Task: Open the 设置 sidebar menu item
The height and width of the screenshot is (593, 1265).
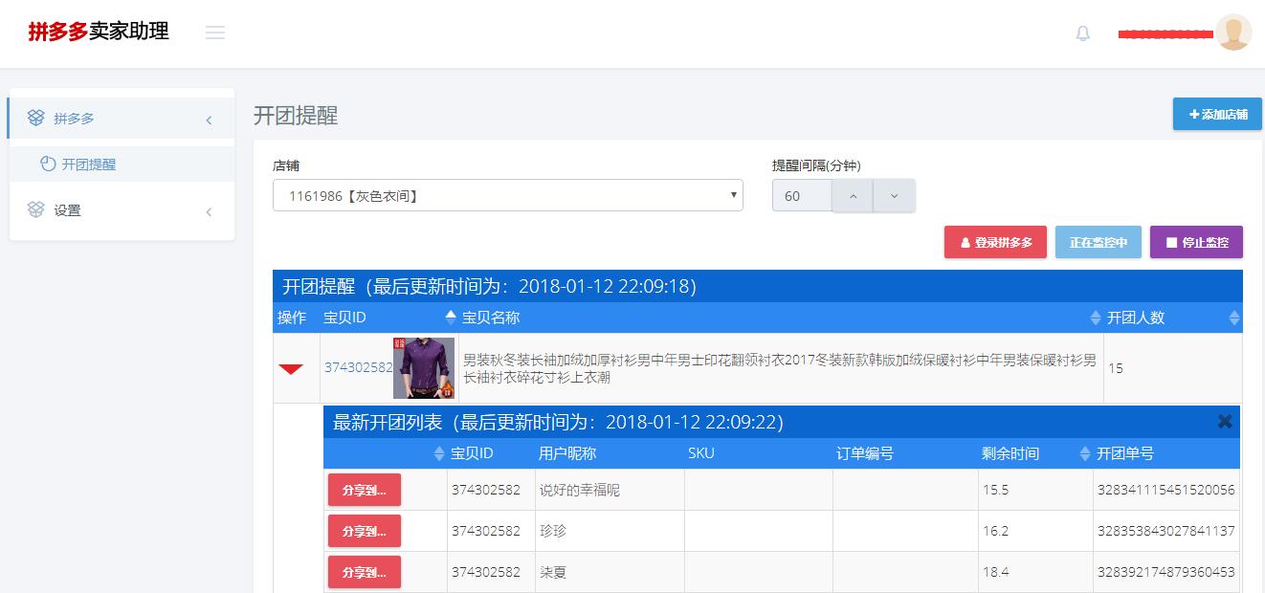Action: pyautogui.click(x=121, y=210)
